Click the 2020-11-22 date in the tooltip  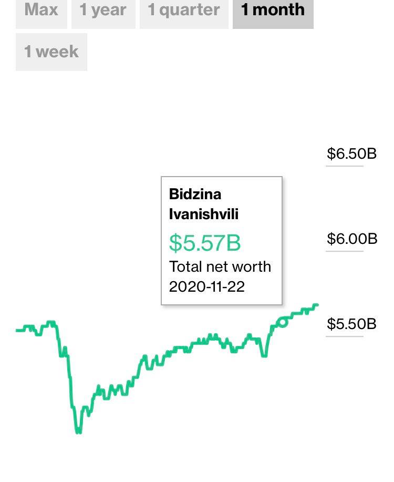(207, 286)
